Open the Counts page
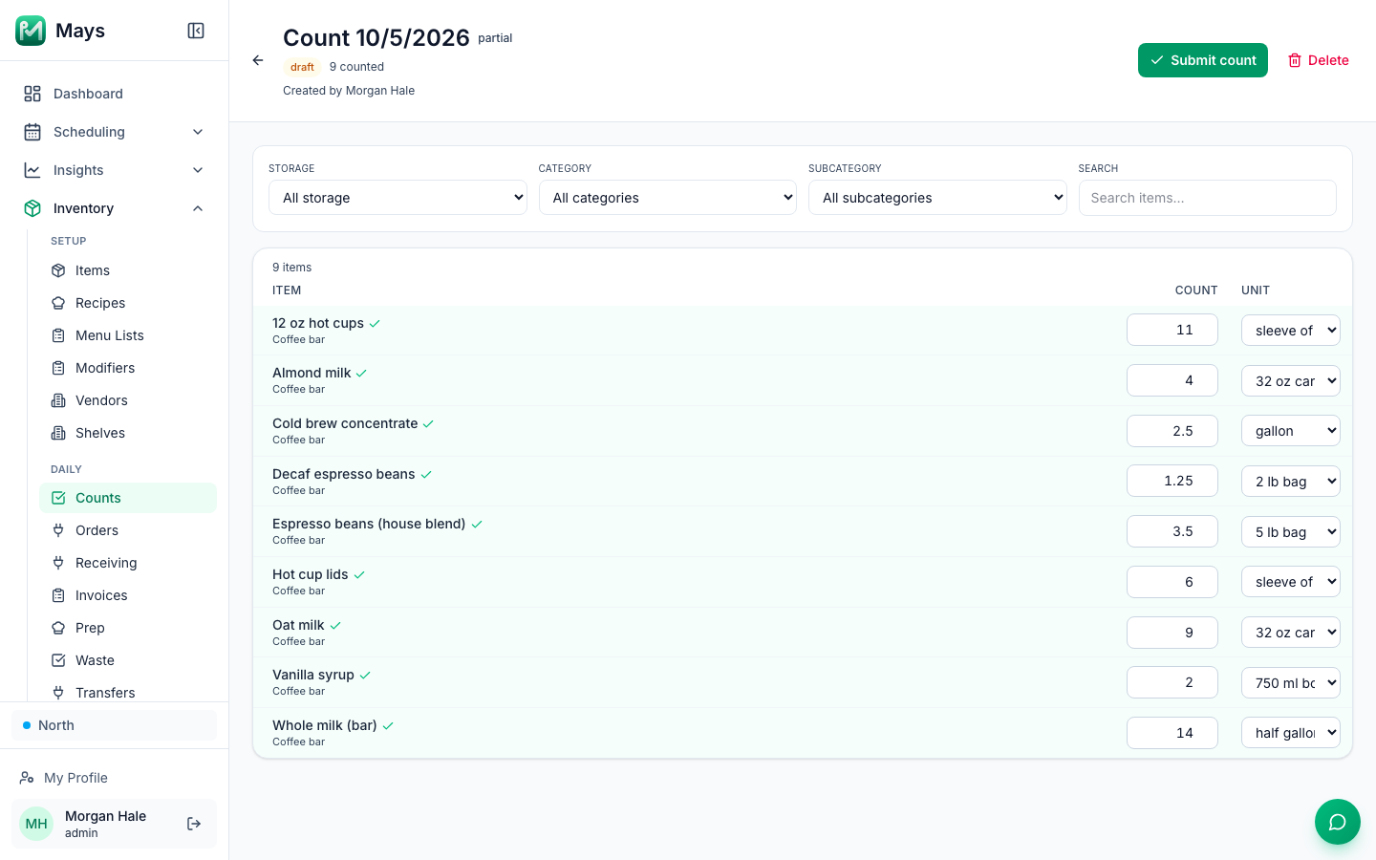The image size is (1376, 860). [x=128, y=498]
